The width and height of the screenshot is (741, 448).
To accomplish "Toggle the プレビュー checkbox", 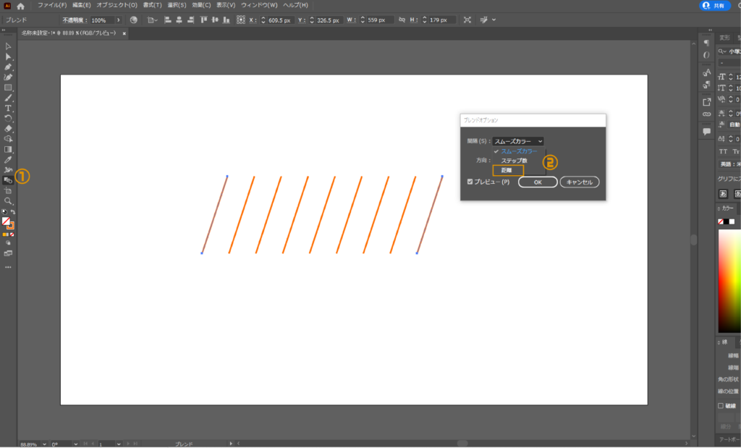I will pyautogui.click(x=470, y=182).
